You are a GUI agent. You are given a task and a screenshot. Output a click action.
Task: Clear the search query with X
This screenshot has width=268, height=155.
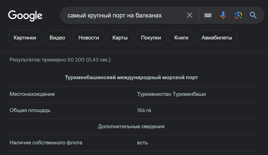coord(190,15)
